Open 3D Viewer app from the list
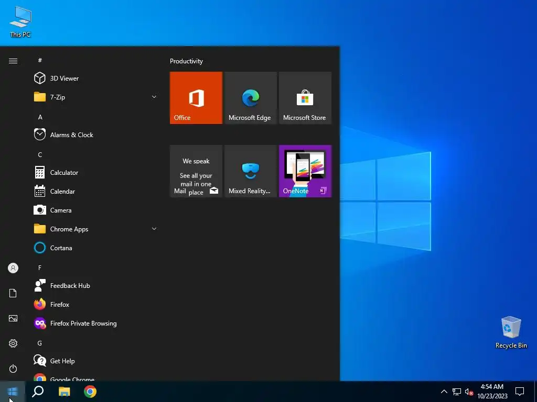The height and width of the screenshot is (402, 537). pyautogui.click(x=96, y=79)
